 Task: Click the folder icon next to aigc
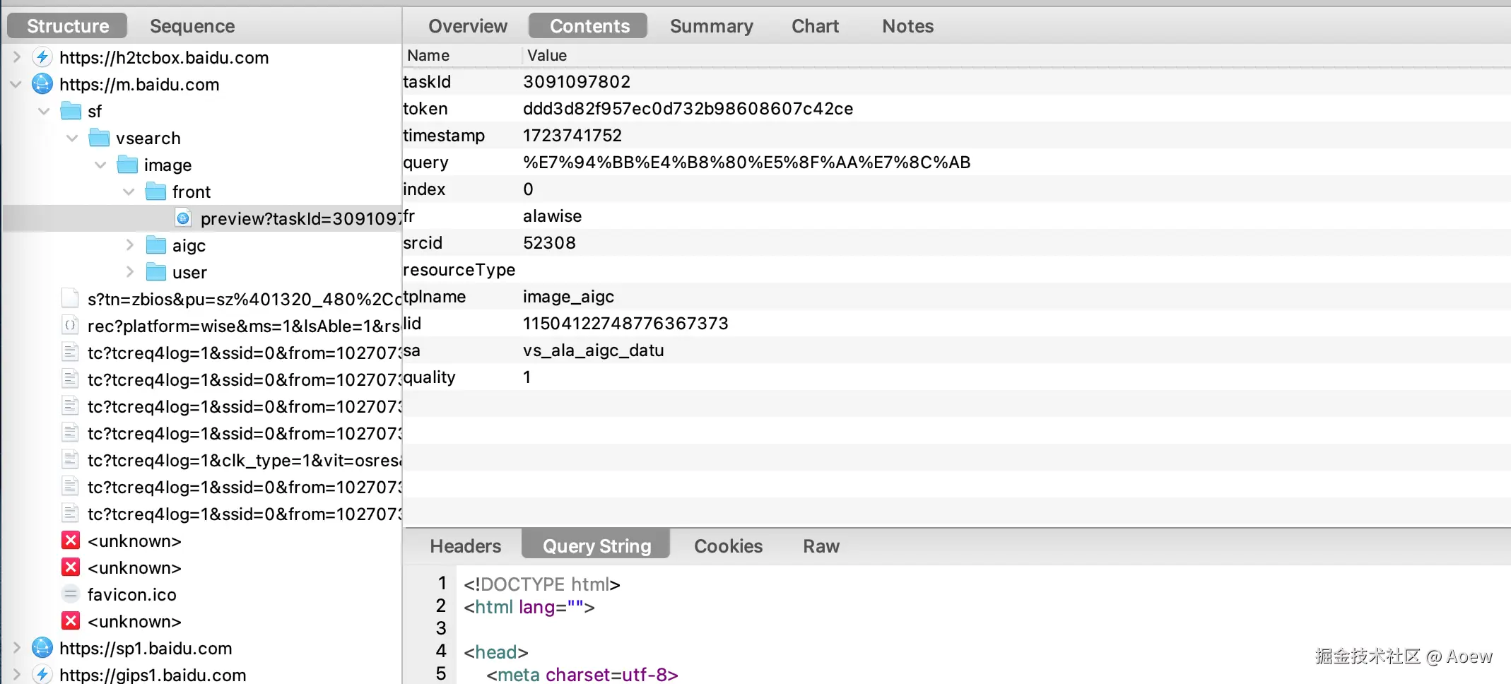(x=155, y=245)
